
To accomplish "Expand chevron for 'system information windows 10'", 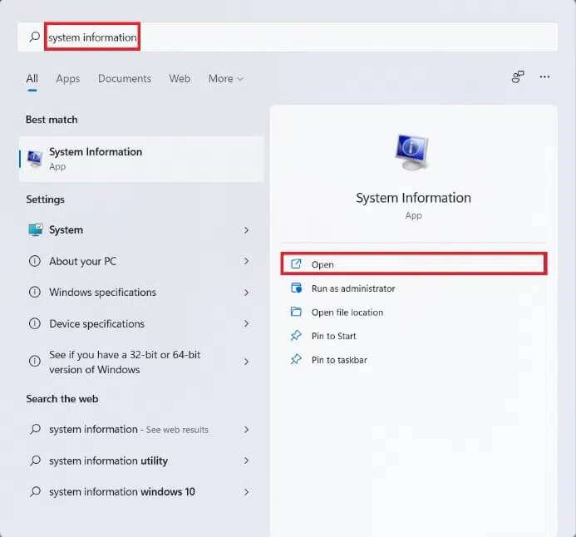I will point(247,492).
